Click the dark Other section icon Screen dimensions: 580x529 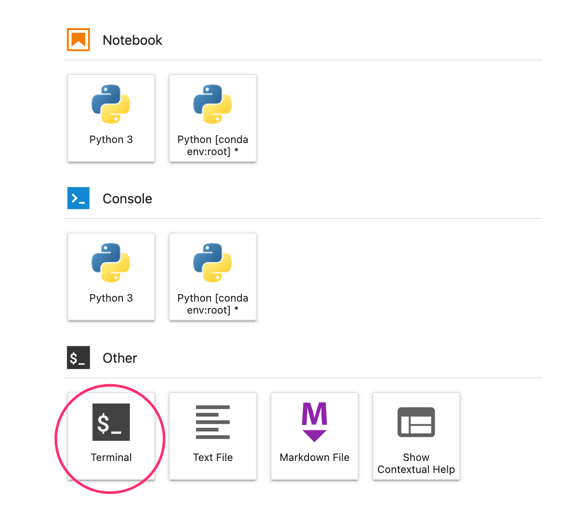coord(78,358)
